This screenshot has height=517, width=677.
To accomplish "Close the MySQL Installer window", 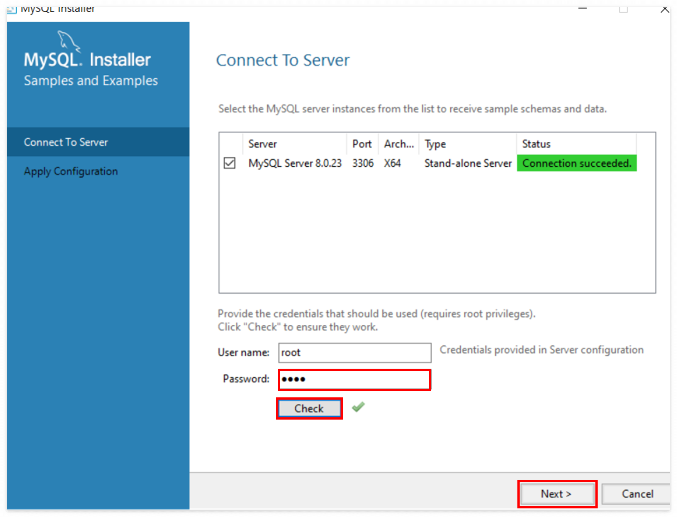I will click(664, 9).
